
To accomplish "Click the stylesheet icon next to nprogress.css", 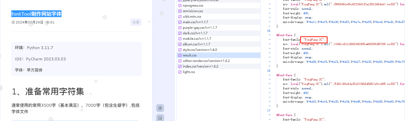I will coord(180,6).
